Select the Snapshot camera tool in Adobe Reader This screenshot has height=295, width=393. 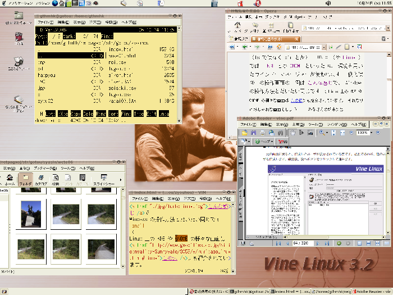tap(310, 133)
